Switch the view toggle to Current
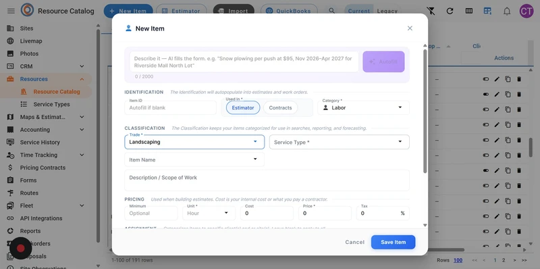540x269 pixels. 358,11
